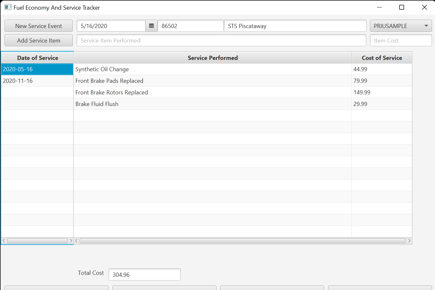Click the Add Service Item button
This screenshot has width=435, height=290.
(39, 41)
